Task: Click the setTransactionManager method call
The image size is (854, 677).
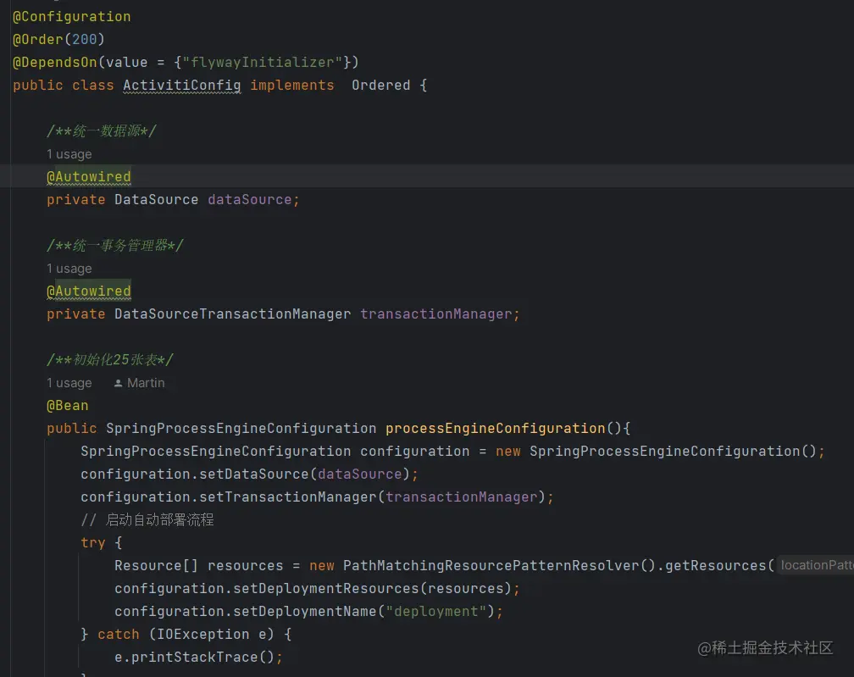Action: pos(287,497)
